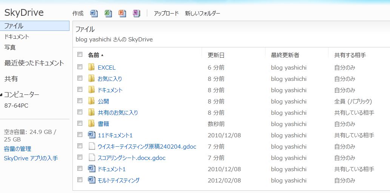390x193 pixels.
Task: Click the ドキュメント folder icon in list
Action: click(x=91, y=90)
